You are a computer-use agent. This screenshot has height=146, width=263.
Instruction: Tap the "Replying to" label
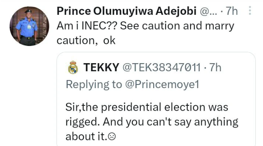(94, 84)
